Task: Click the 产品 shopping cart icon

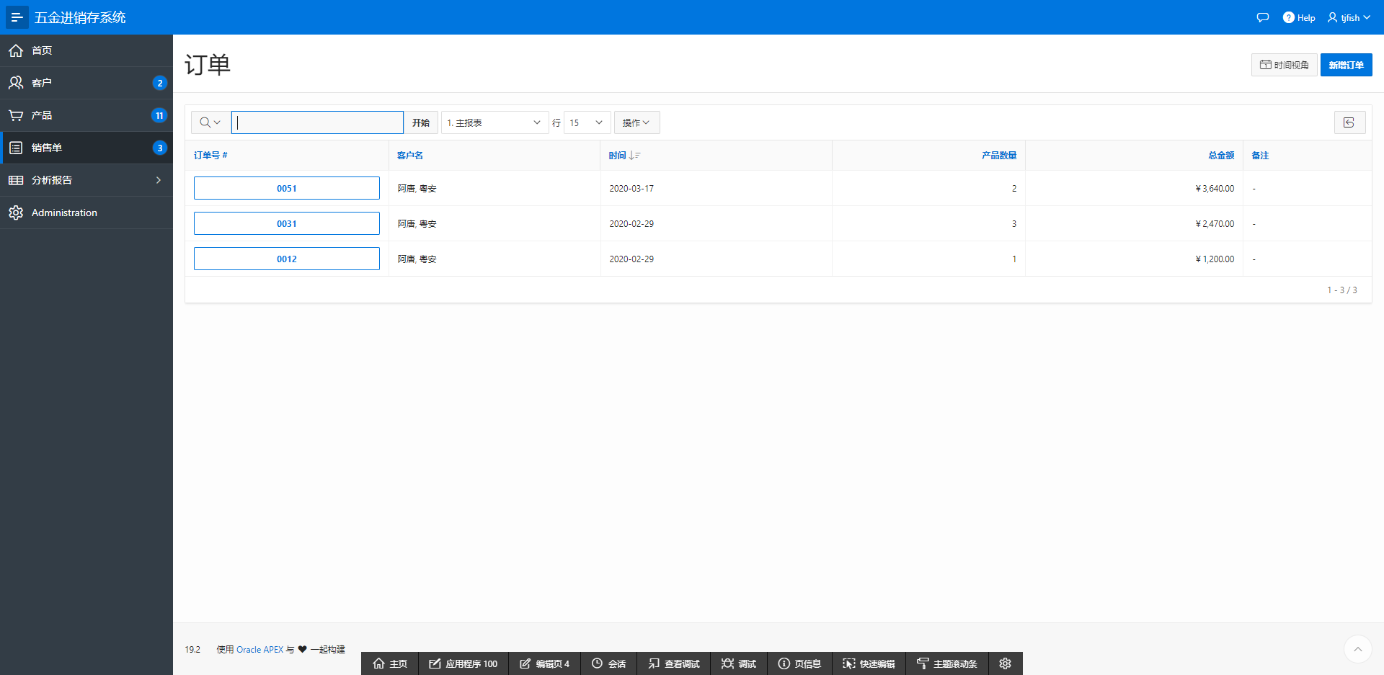Action: (16, 115)
